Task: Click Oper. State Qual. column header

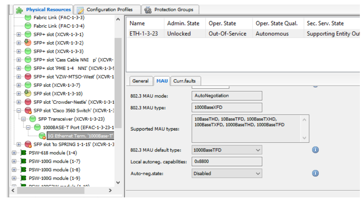Action: coord(277,23)
